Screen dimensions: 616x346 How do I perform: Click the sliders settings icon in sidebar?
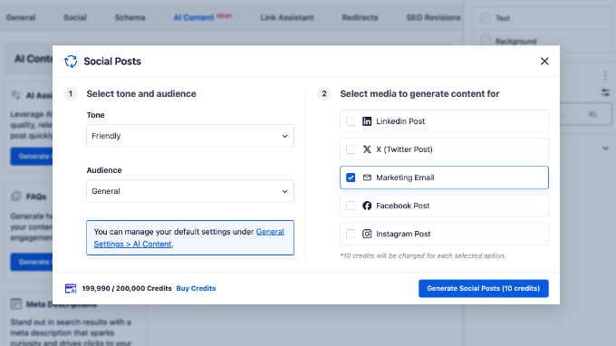pos(605,92)
